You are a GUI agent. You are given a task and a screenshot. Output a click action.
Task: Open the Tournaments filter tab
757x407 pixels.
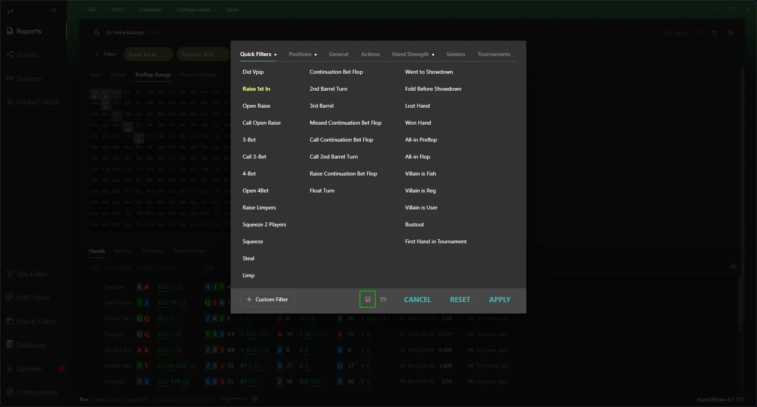(494, 54)
